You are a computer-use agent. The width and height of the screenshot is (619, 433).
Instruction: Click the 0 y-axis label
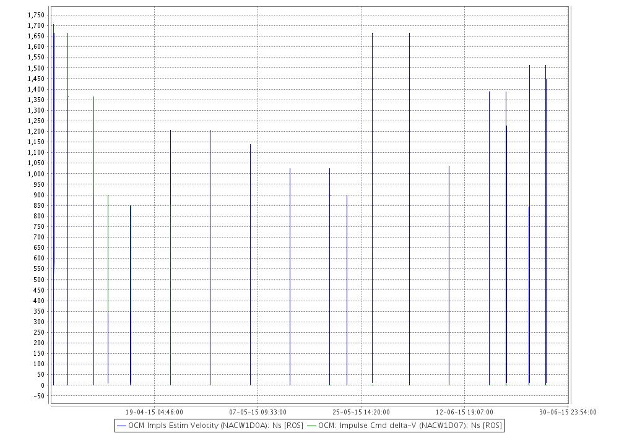43,385
